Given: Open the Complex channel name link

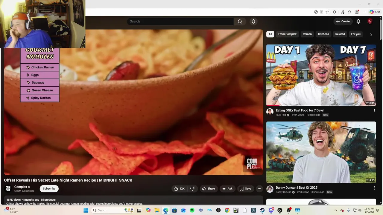Looking at the screenshot, I should [21, 187].
